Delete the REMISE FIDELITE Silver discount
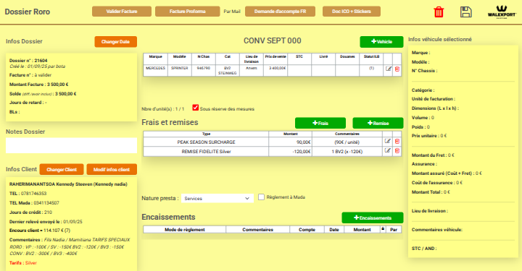 pos(397,151)
